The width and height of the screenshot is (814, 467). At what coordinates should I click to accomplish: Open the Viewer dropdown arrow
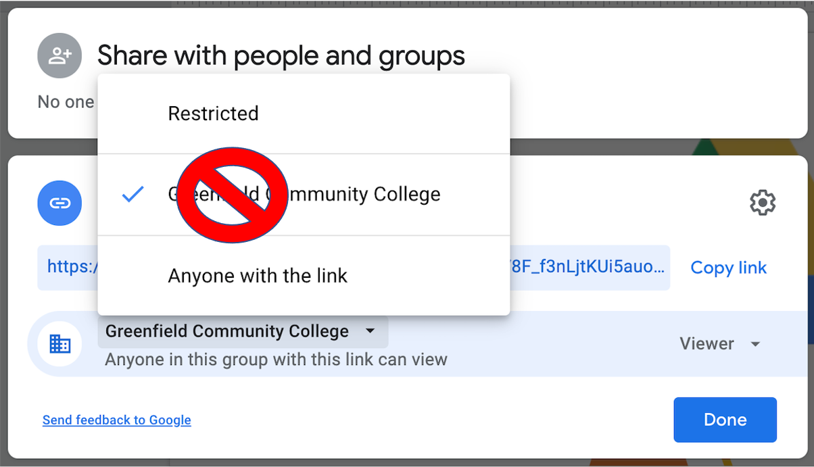pyautogui.click(x=755, y=344)
